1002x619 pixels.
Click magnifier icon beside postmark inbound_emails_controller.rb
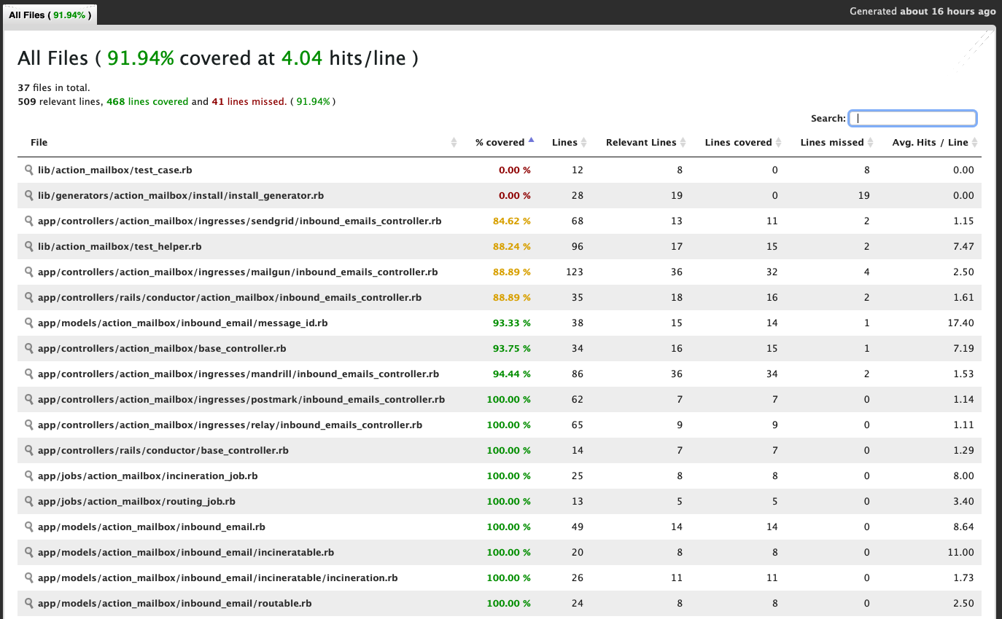click(x=29, y=399)
